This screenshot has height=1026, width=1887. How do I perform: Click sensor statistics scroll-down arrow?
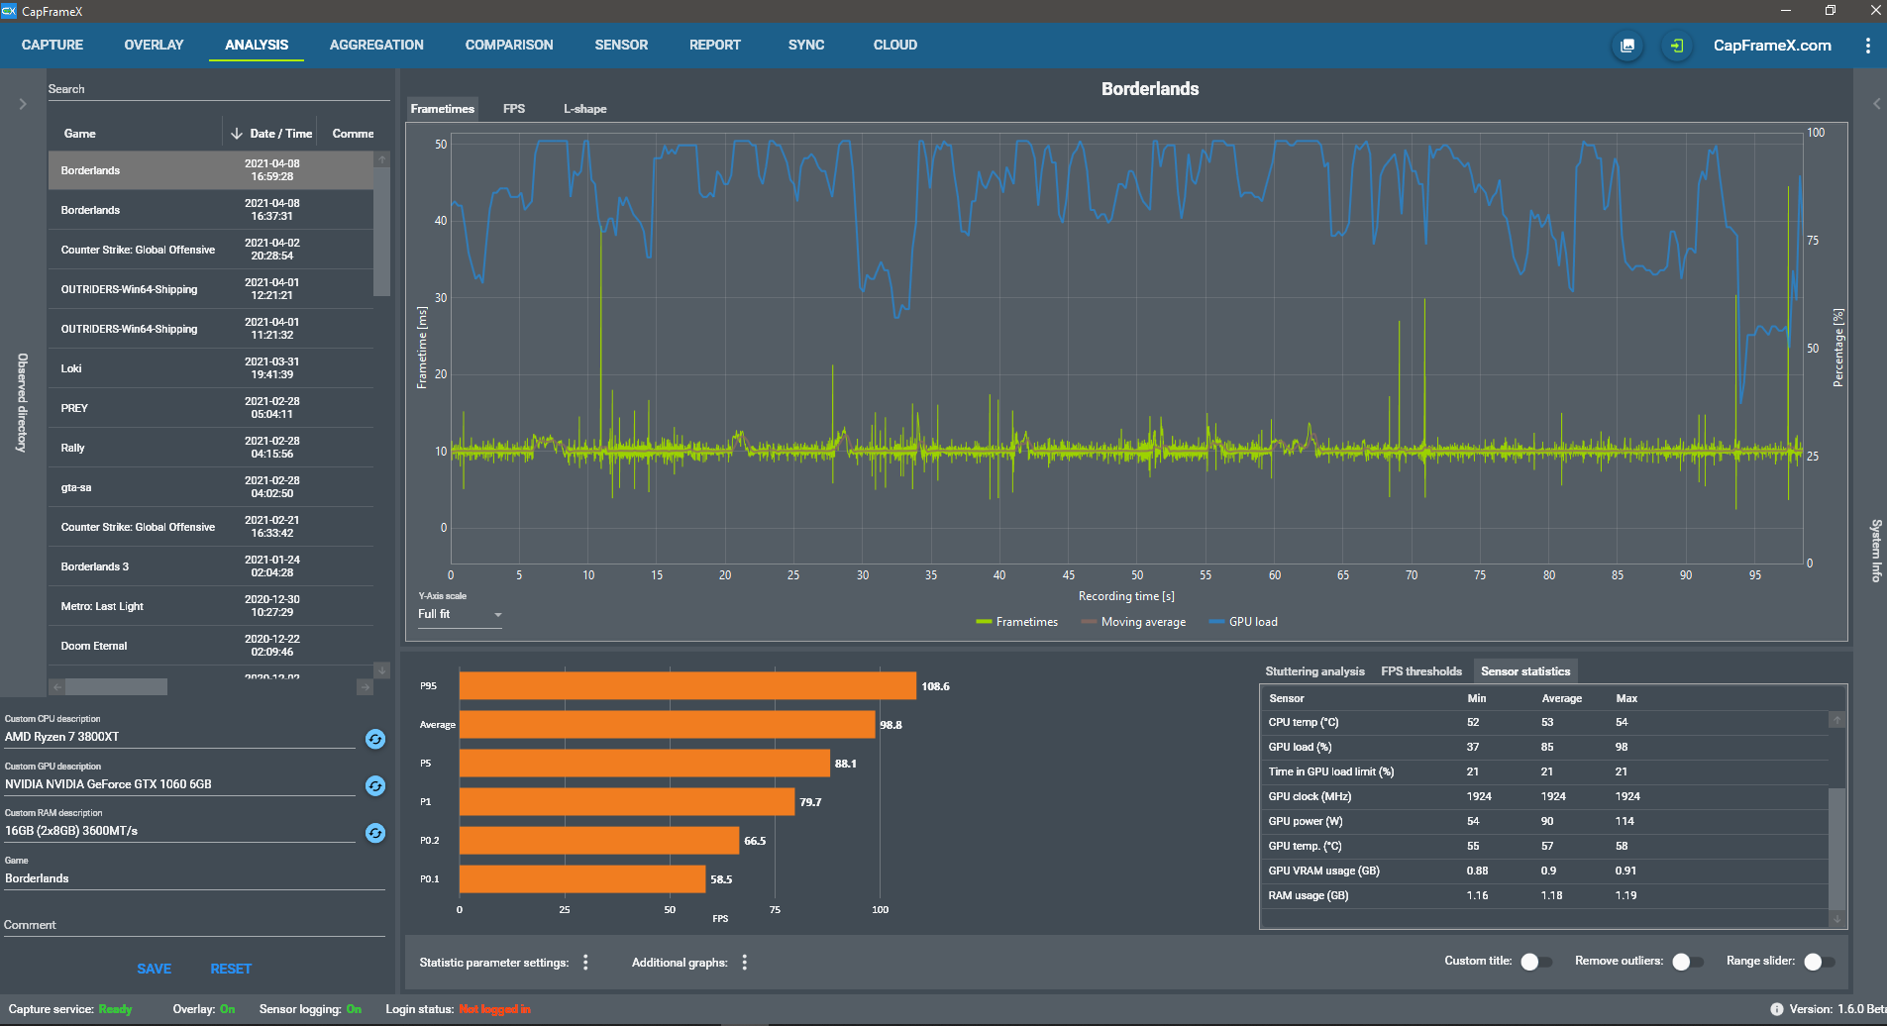[1836, 920]
